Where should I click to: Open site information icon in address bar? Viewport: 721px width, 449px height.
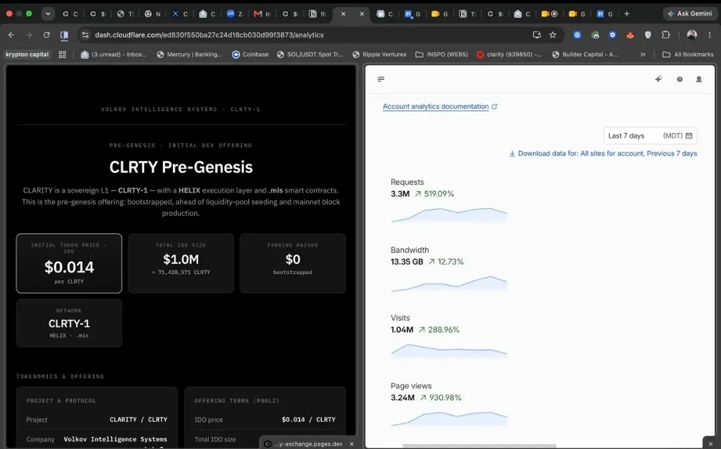[x=85, y=35]
